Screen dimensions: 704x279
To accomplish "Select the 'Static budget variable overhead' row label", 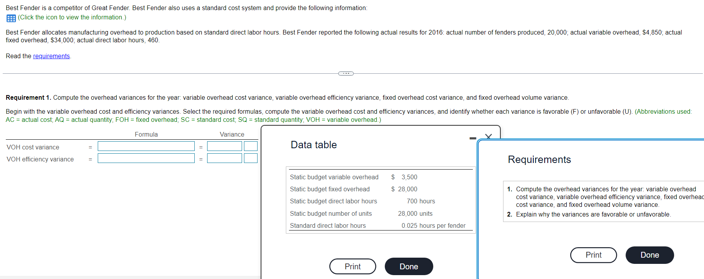I will click(x=334, y=177).
